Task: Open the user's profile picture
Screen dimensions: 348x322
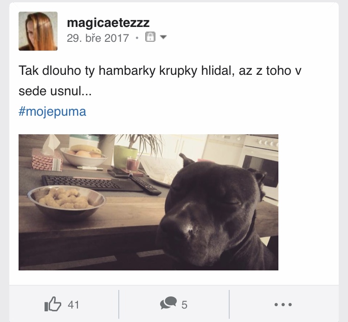Action: pyautogui.click(x=38, y=31)
